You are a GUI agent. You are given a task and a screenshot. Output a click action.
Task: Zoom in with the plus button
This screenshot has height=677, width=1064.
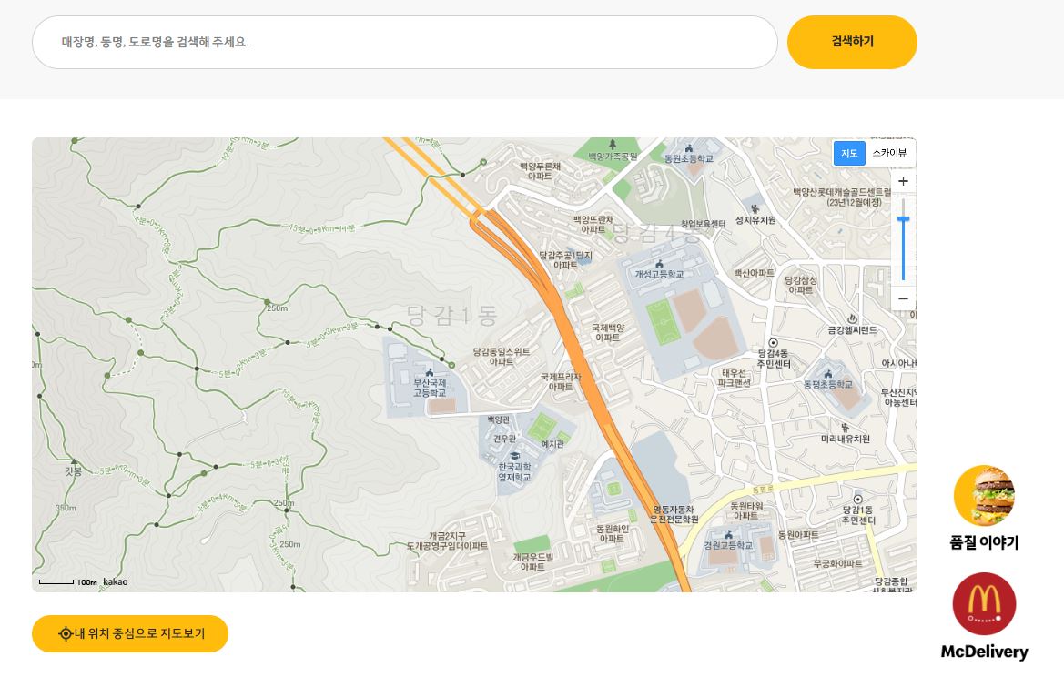(903, 181)
